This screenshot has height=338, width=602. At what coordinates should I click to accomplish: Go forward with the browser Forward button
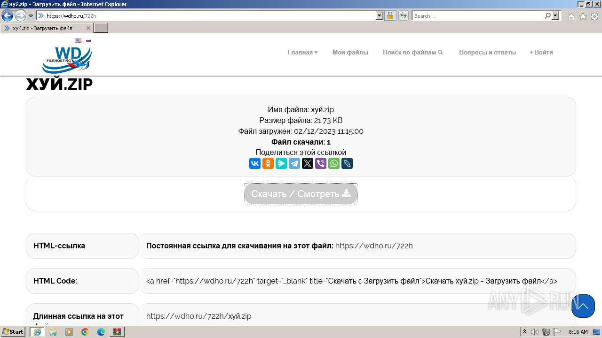coord(20,16)
